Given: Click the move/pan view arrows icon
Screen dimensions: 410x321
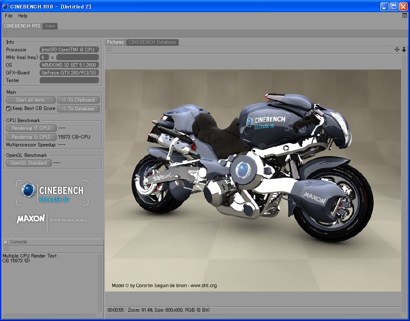Looking at the screenshot, I should tap(397, 50).
